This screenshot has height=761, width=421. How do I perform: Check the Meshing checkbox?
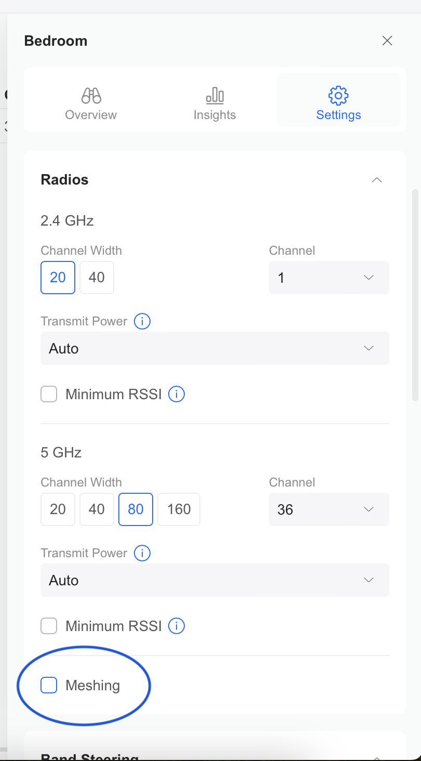coord(49,686)
